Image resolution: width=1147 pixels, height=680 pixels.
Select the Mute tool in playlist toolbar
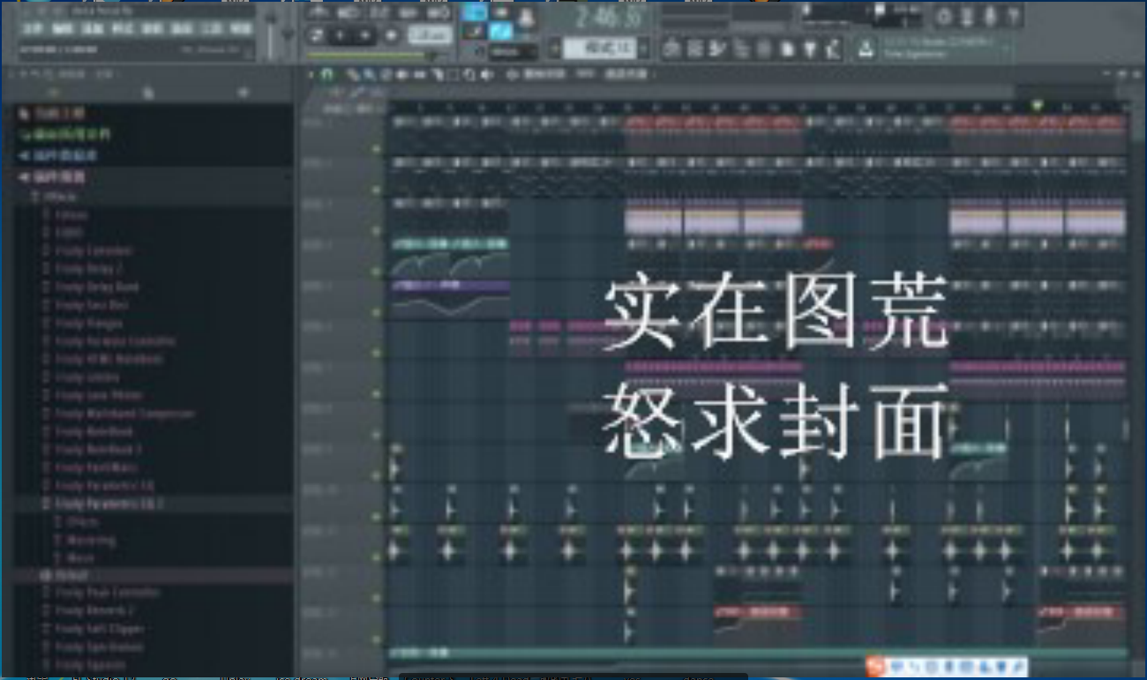coord(401,75)
